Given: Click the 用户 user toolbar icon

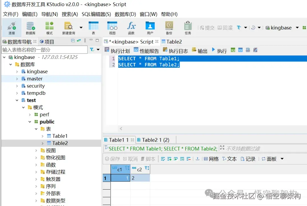Looking at the screenshot, I should pyautogui.click(x=150, y=28).
